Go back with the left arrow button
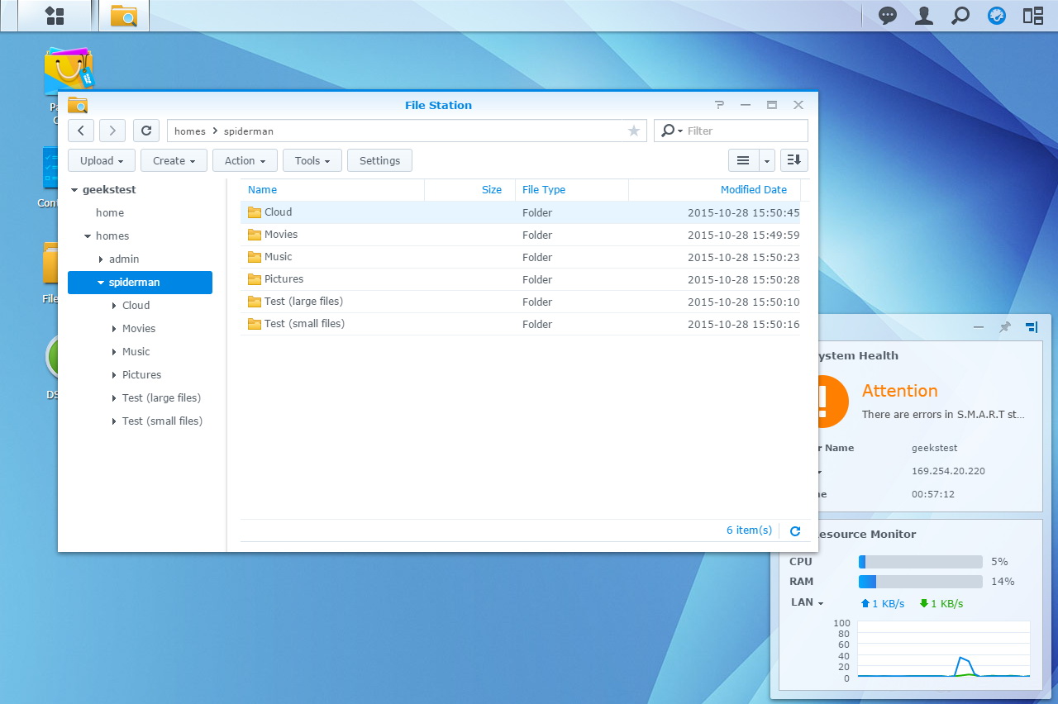Image resolution: width=1058 pixels, height=704 pixels. click(81, 131)
